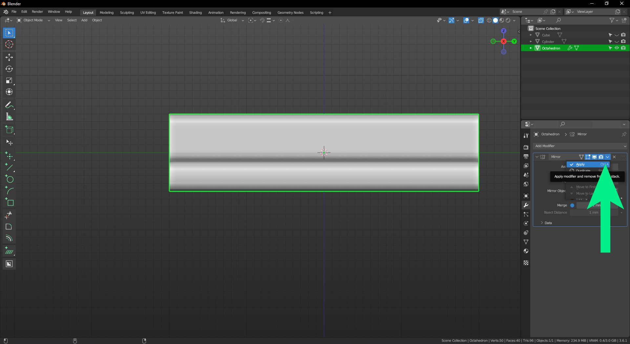The image size is (630, 344).
Task: Open the Add Modifier dropdown
Action: pyautogui.click(x=580, y=146)
